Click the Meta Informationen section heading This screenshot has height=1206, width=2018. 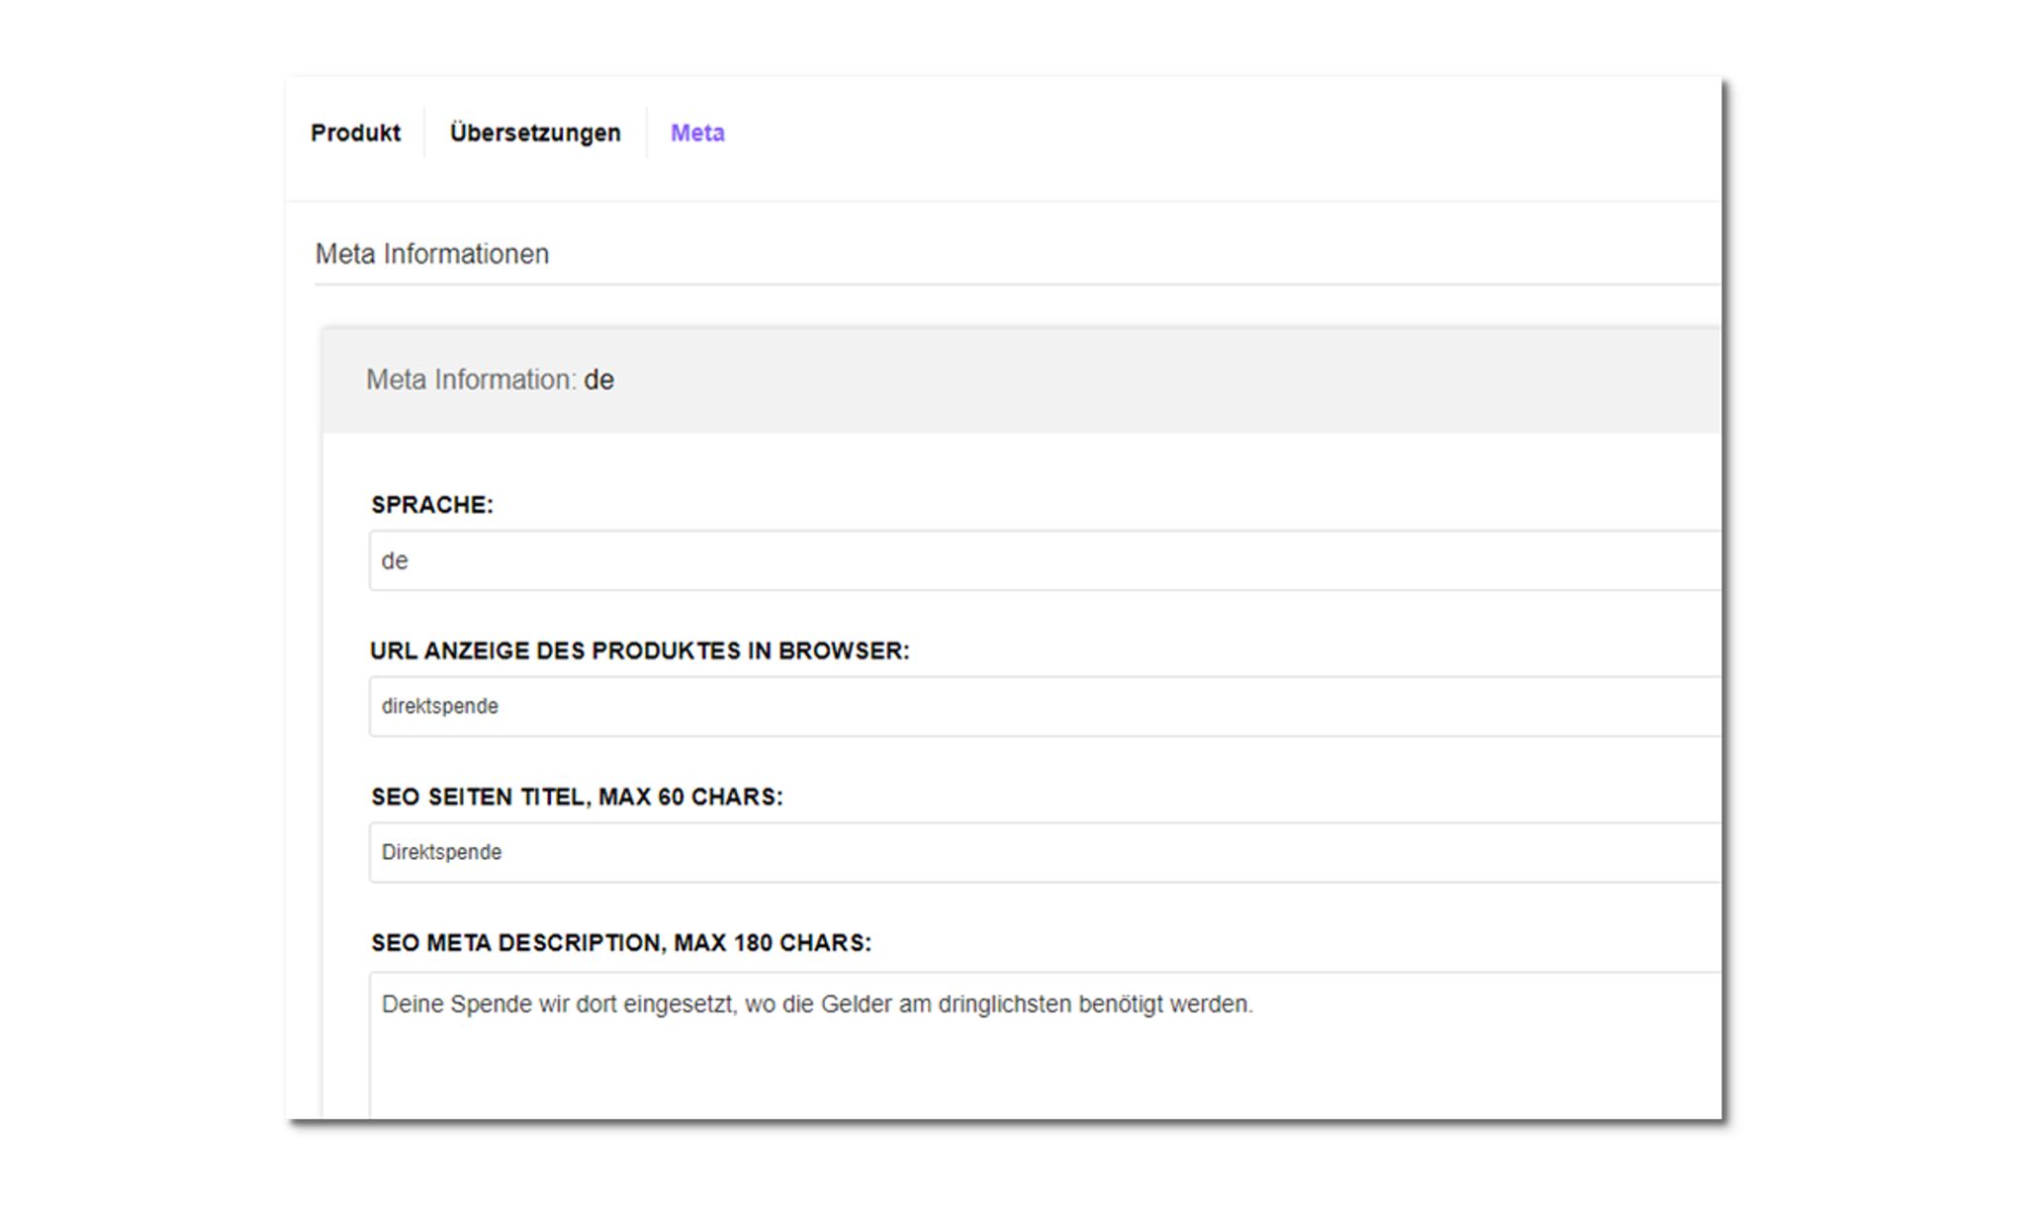431,254
